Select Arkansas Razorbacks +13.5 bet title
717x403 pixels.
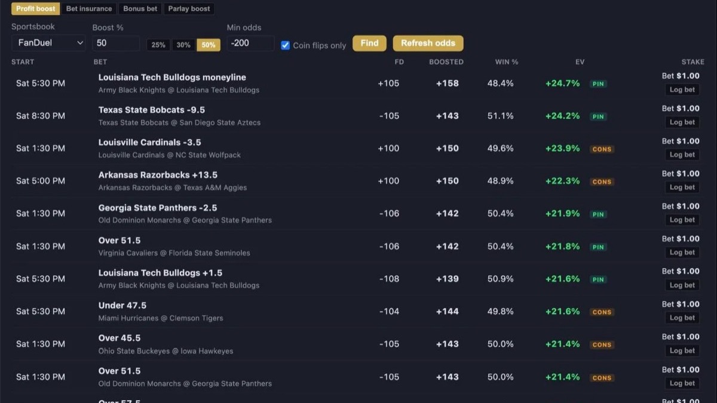[x=158, y=175]
